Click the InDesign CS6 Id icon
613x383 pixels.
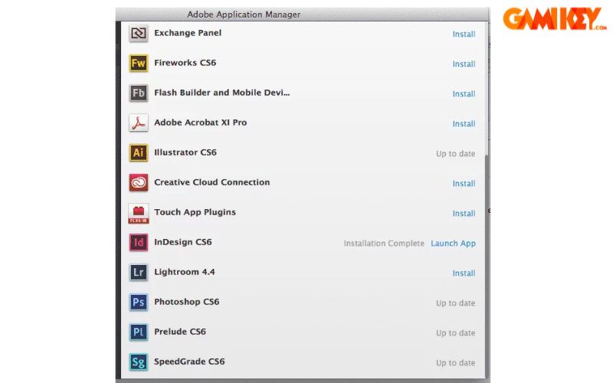point(139,242)
